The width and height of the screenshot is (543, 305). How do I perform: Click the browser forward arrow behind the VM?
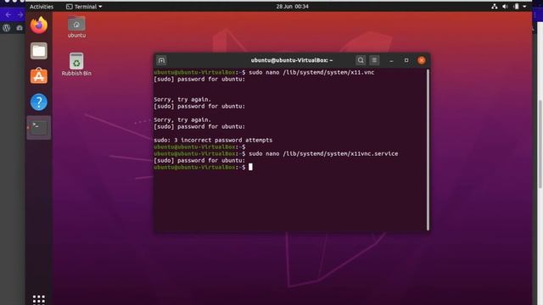point(20,15)
